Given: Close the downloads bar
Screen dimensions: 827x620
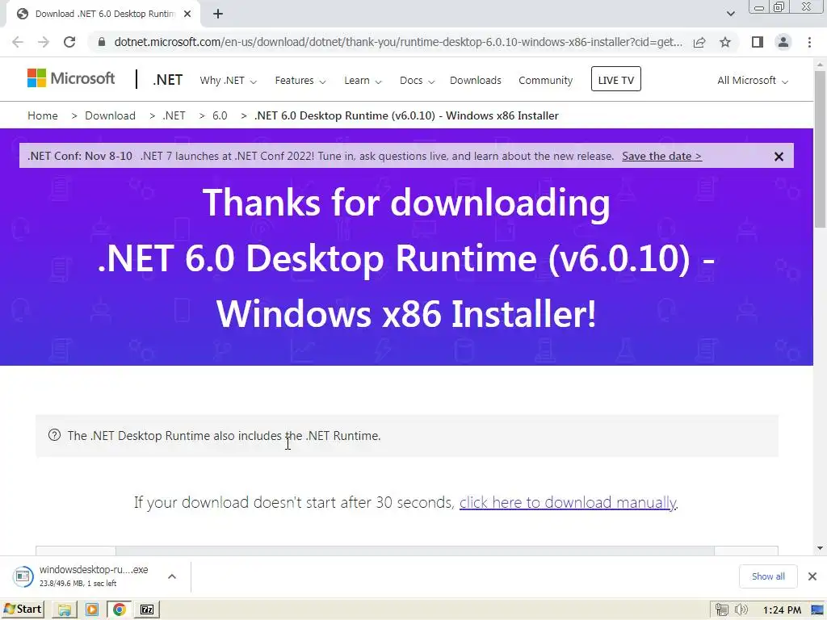Looking at the screenshot, I should (x=812, y=576).
